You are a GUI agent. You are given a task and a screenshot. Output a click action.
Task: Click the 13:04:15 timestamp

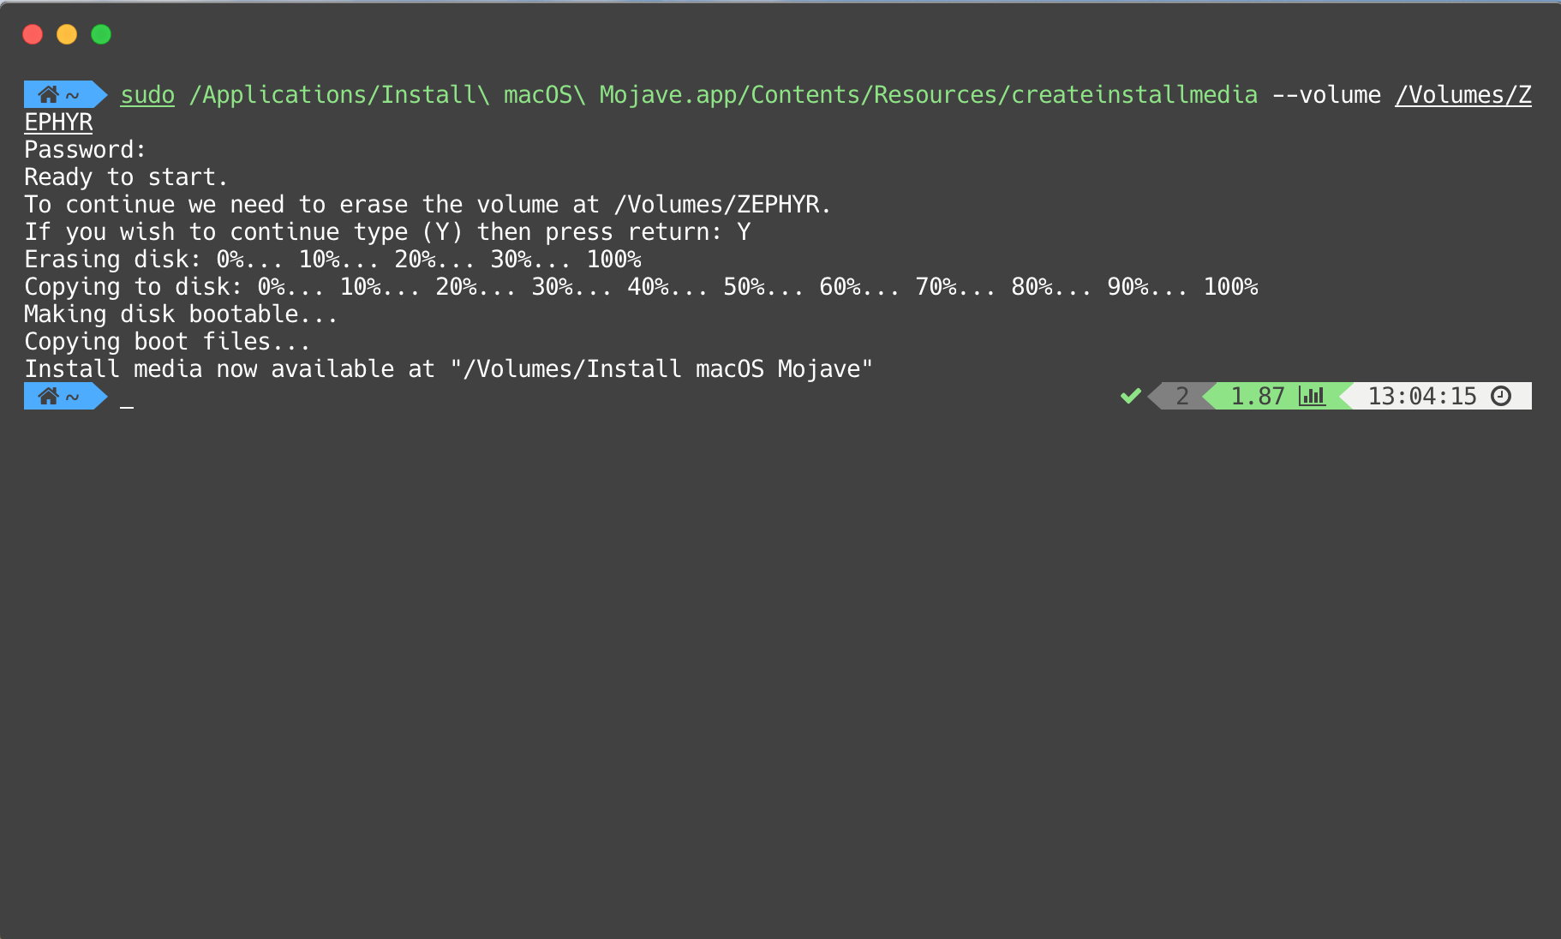(1422, 396)
